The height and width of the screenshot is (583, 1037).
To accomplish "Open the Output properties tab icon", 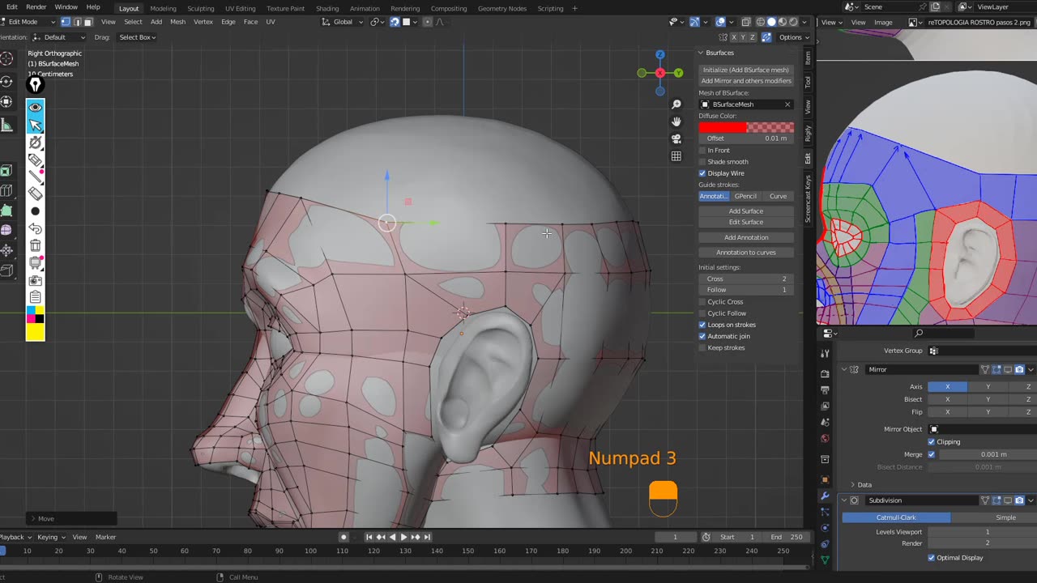I will pos(825,390).
